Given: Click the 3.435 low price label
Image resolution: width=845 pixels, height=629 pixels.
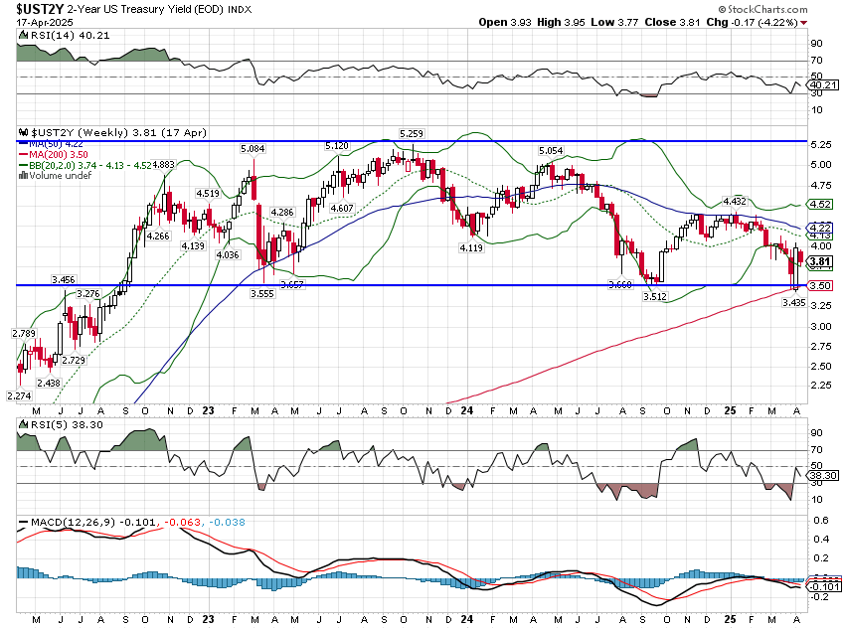Looking at the screenshot, I should (793, 302).
